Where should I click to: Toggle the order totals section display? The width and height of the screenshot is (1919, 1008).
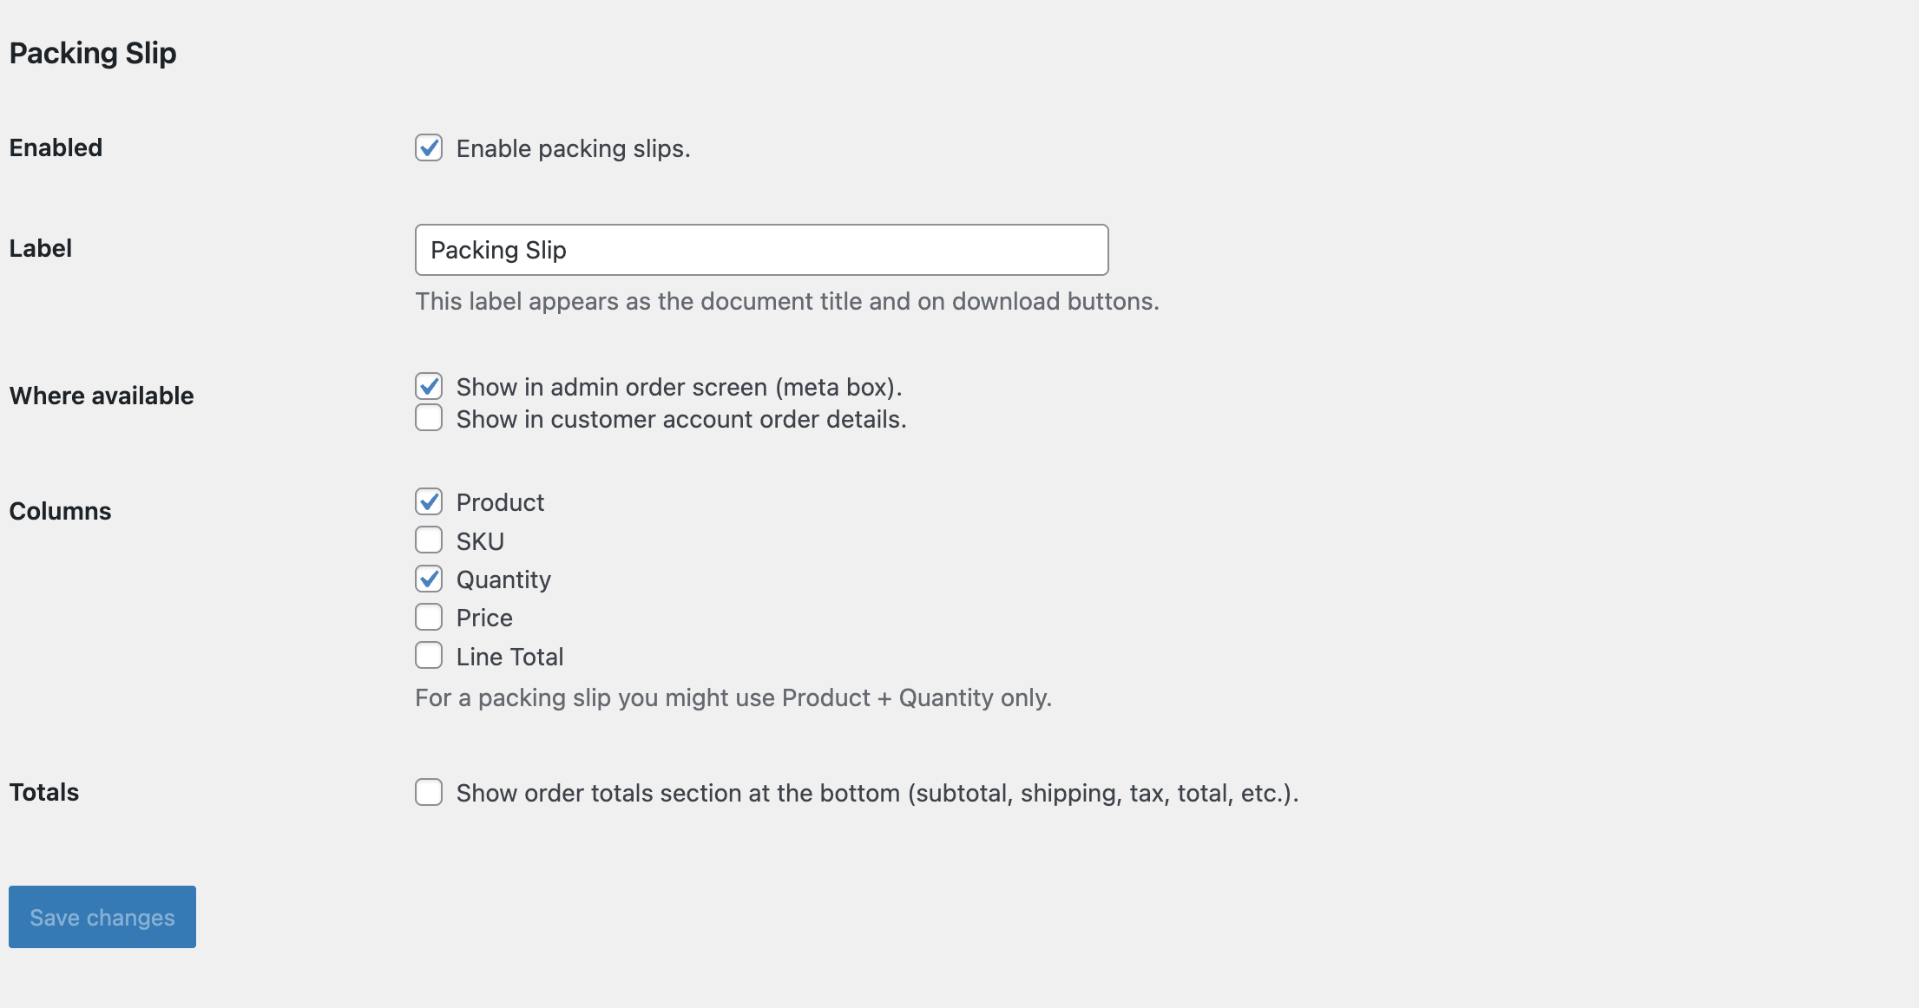[429, 792]
